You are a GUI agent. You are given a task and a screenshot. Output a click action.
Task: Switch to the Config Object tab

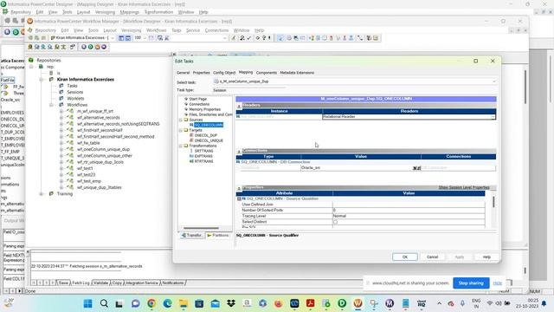pos(224,73)
